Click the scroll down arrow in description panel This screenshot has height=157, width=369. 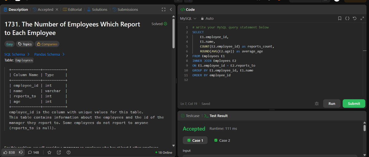tap(174, 145)
